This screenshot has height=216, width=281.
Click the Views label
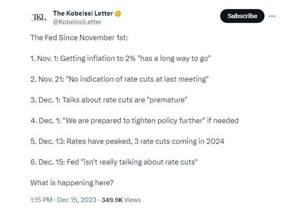pyautogui.click(x=132, y=200)
